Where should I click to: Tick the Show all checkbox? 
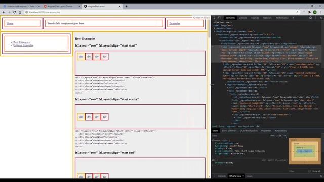(309, 171)
